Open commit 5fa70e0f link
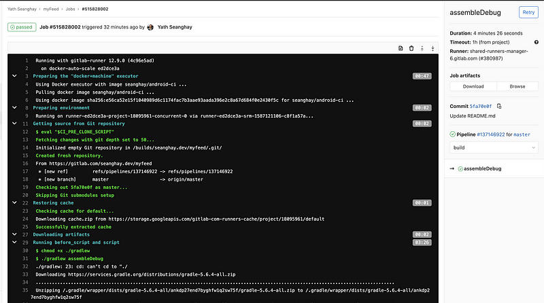 (481, 107)
